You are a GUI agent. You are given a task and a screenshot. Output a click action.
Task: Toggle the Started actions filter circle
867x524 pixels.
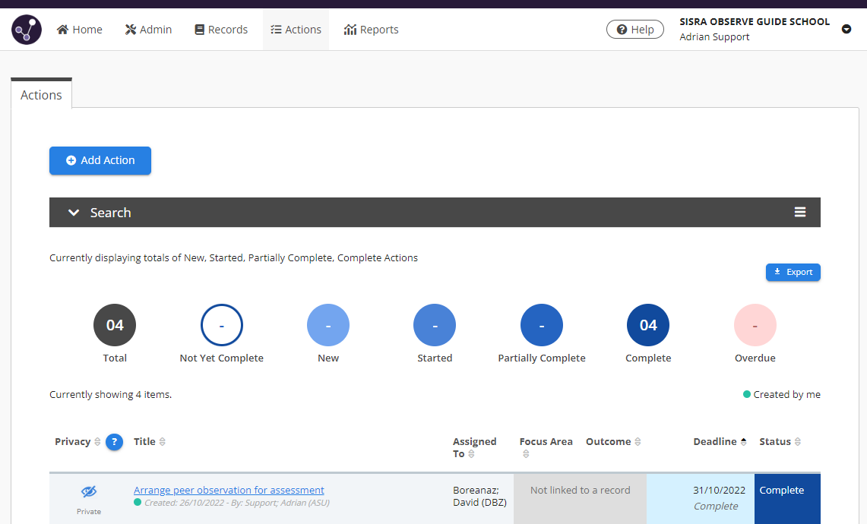(434, 324)
